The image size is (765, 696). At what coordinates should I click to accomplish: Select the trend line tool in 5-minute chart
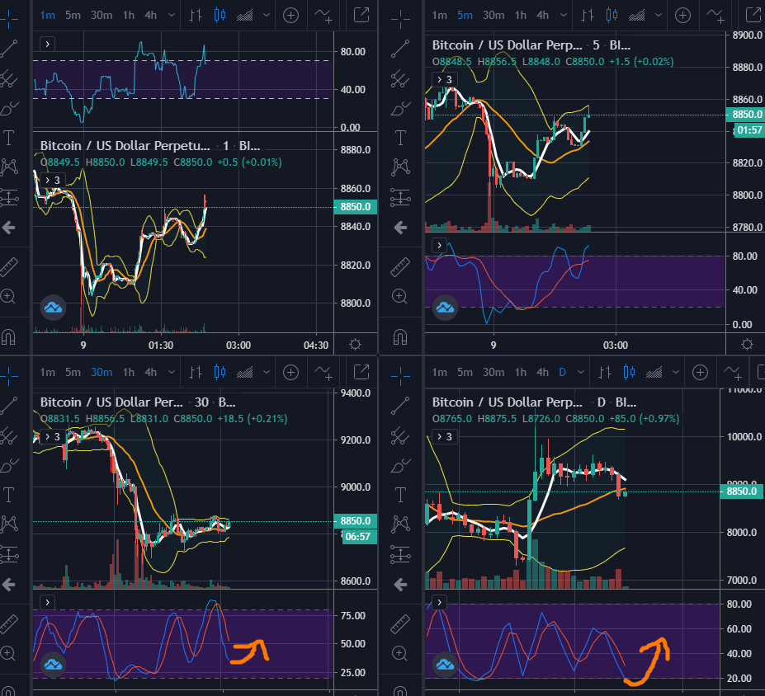[400, 49]
